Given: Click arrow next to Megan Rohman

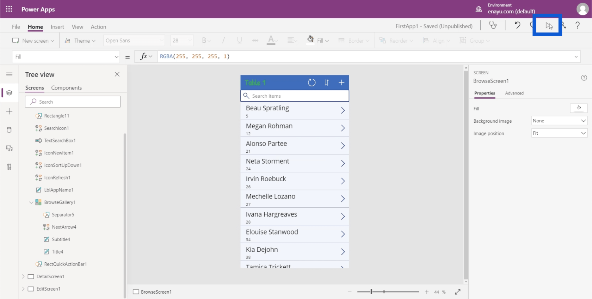Looking at the screenshot, I should click(x=343, y=128).
